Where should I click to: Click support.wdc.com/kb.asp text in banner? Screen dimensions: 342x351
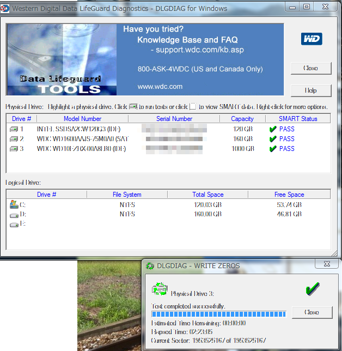pos(200,50)
